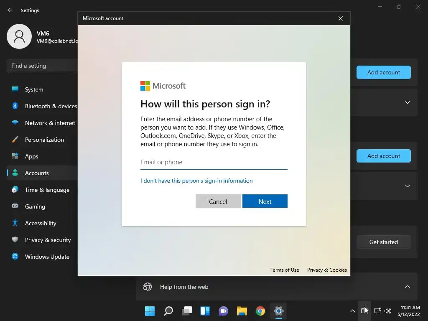
Task: Open Privacy & security settings
Action: [42, 240]
